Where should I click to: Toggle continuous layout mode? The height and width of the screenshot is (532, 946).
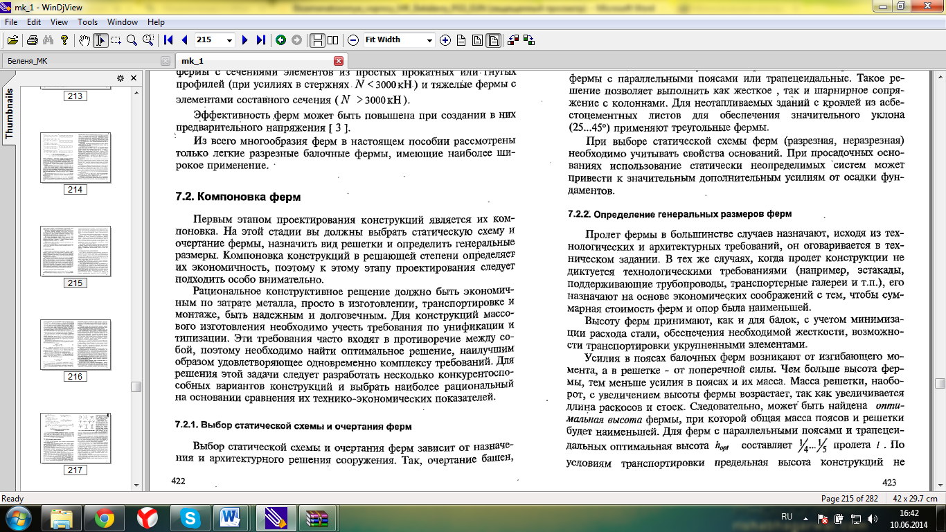tap(317, 40)
